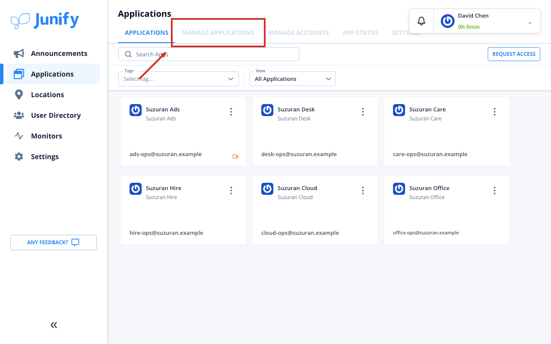Go to Announcements in sidebar
This screenshot has height=344, width=551.
(53, 53)
